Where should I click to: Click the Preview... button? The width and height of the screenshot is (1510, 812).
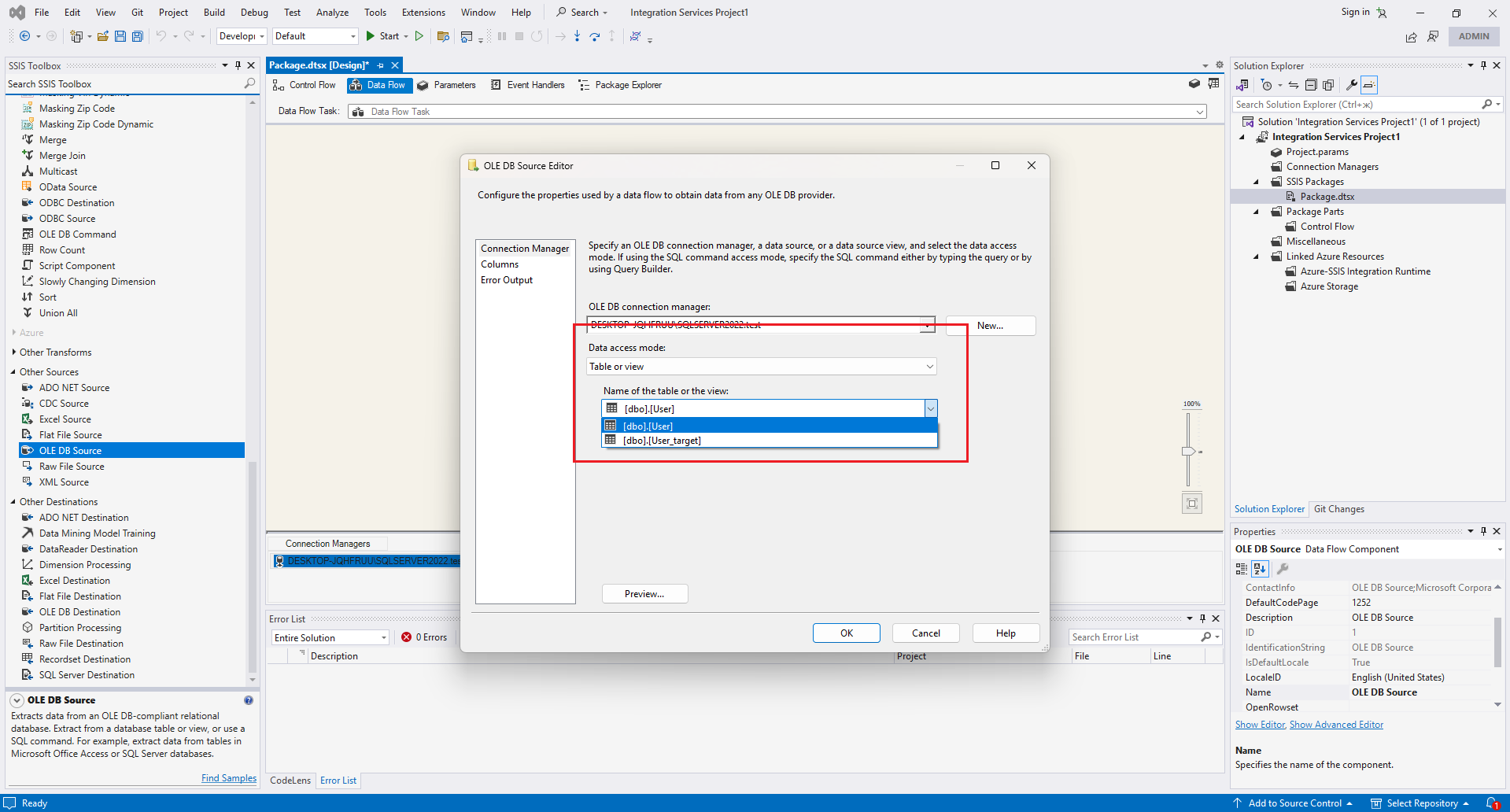tap(644, 594)
